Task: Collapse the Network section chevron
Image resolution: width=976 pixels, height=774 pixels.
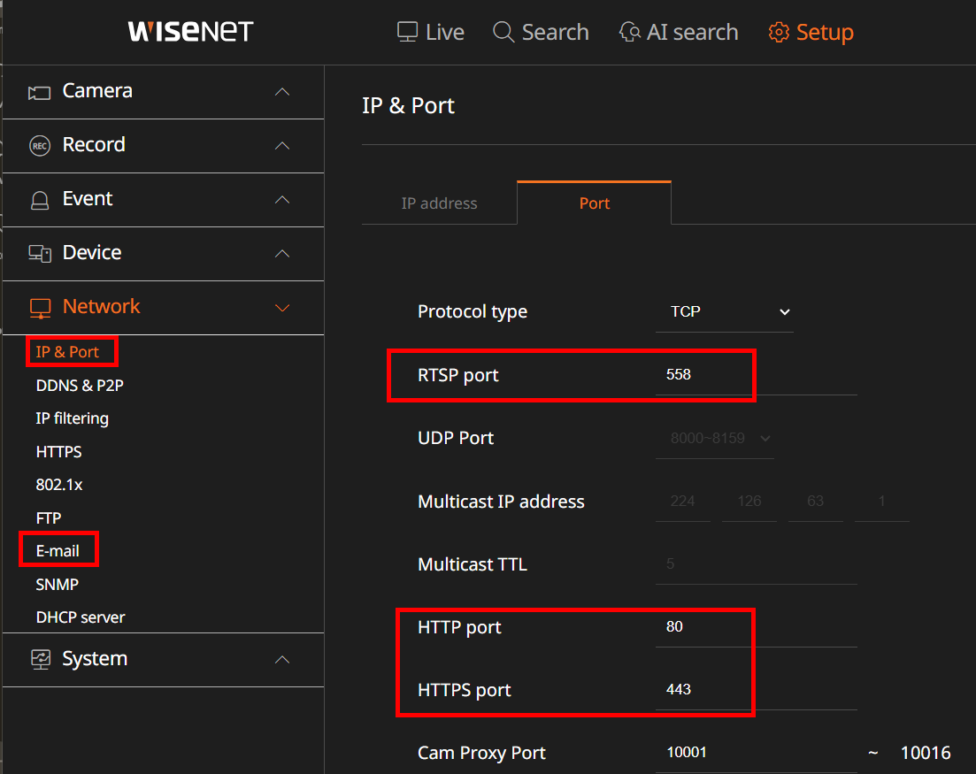Action: 282,308
